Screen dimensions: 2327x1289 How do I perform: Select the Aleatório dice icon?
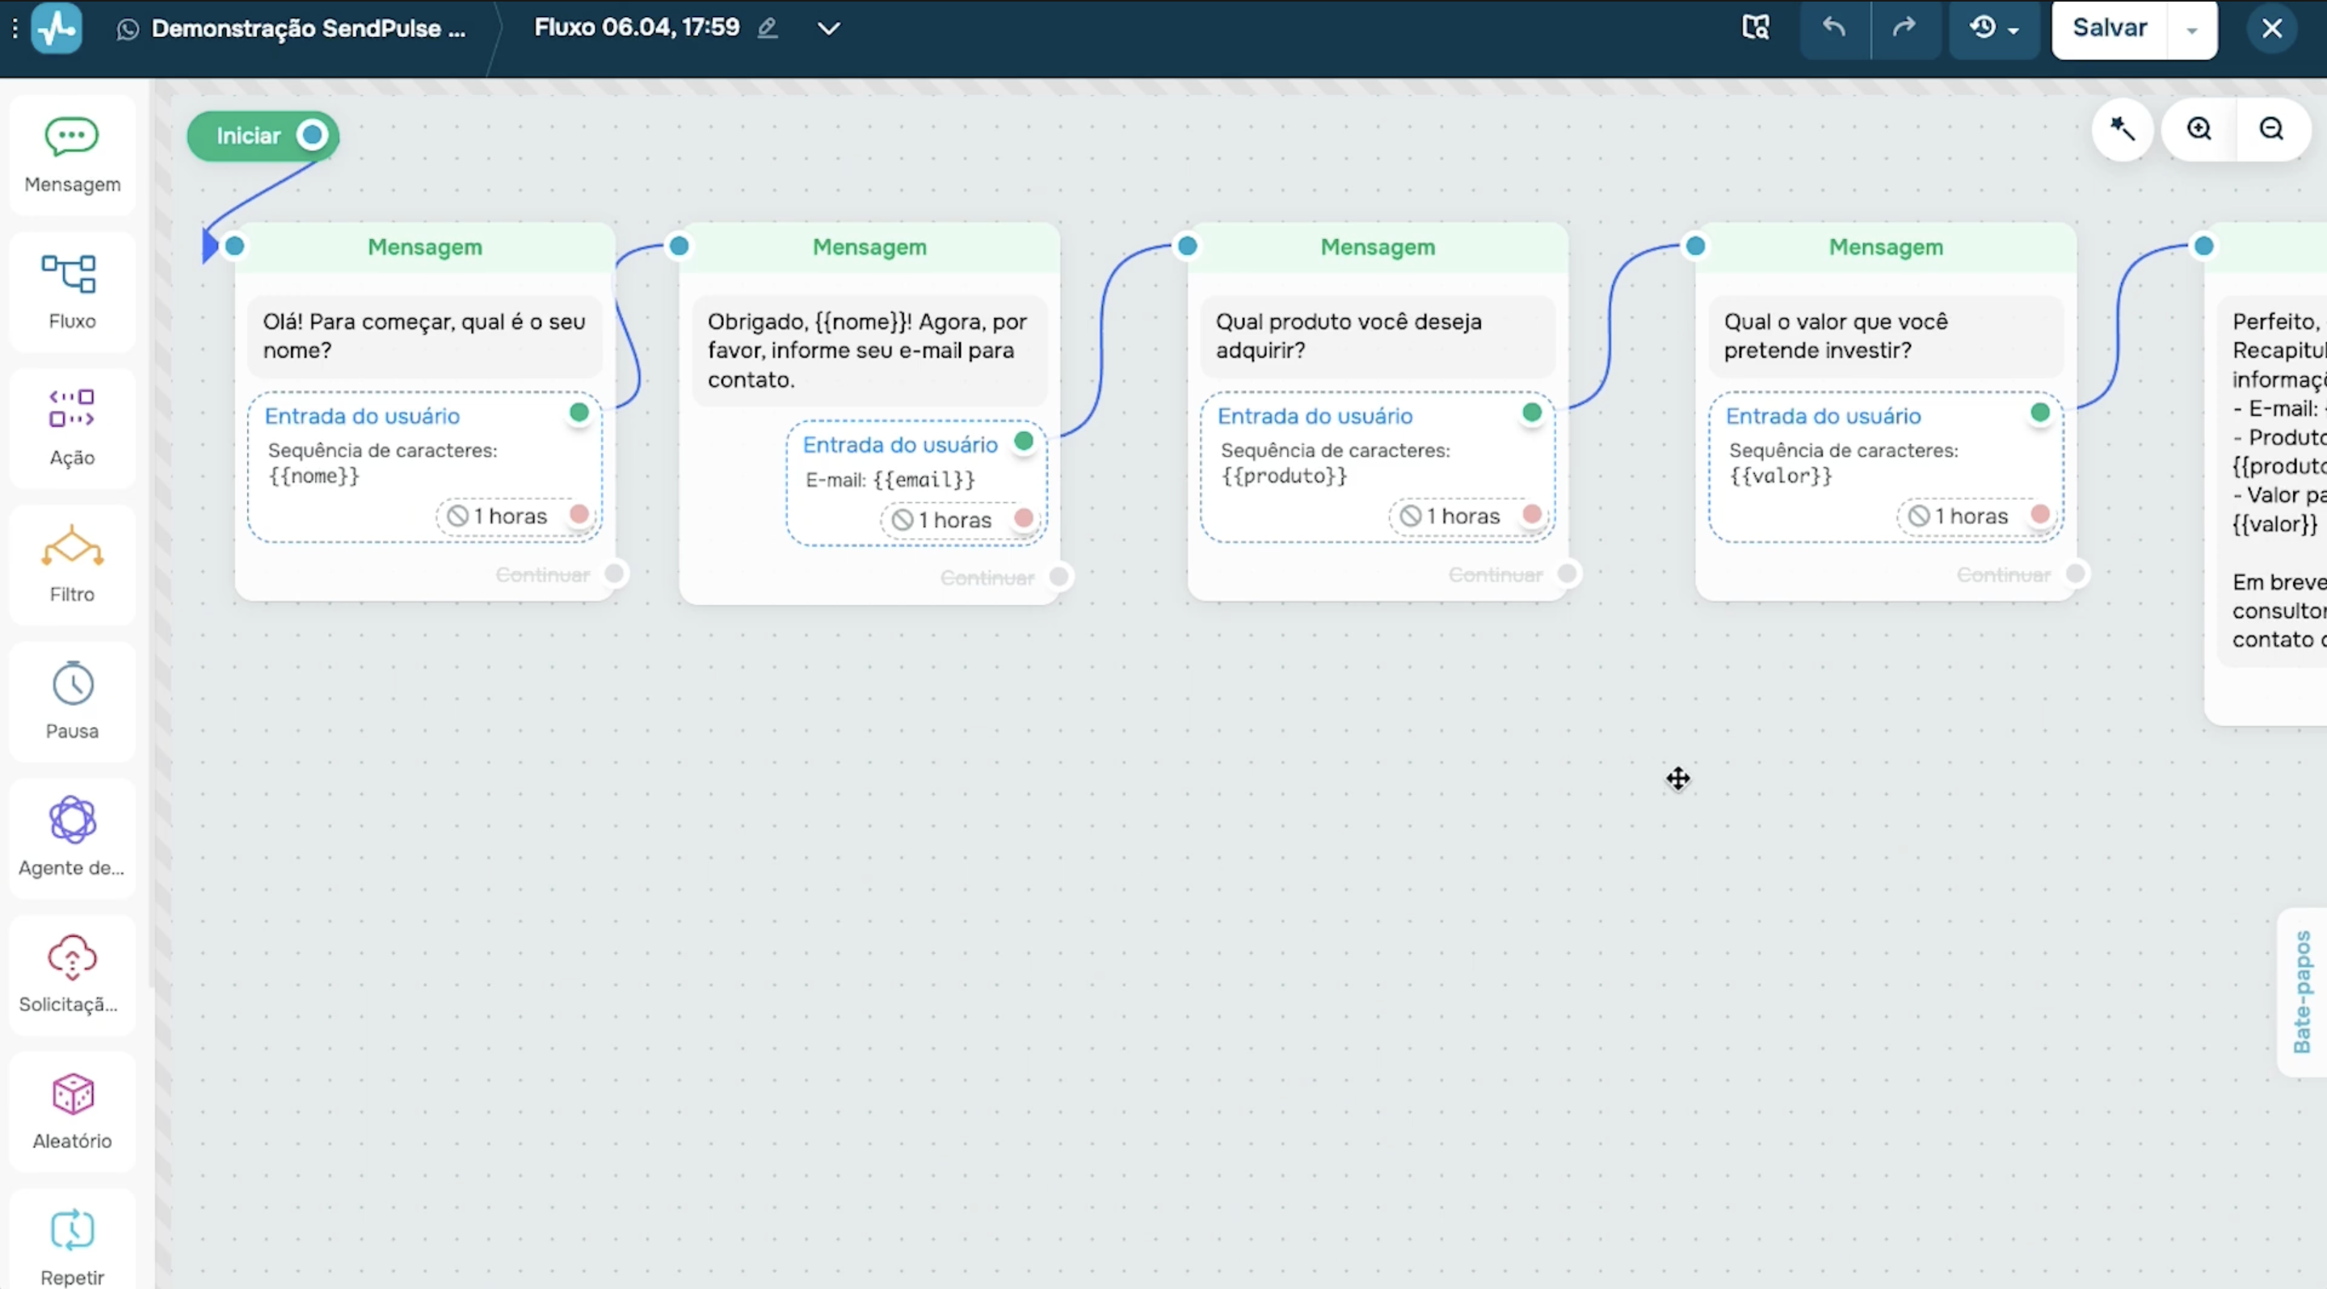(x=72, y=1094)
